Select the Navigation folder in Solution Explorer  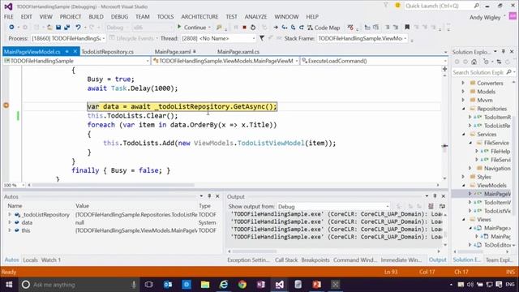click(497, 168)
